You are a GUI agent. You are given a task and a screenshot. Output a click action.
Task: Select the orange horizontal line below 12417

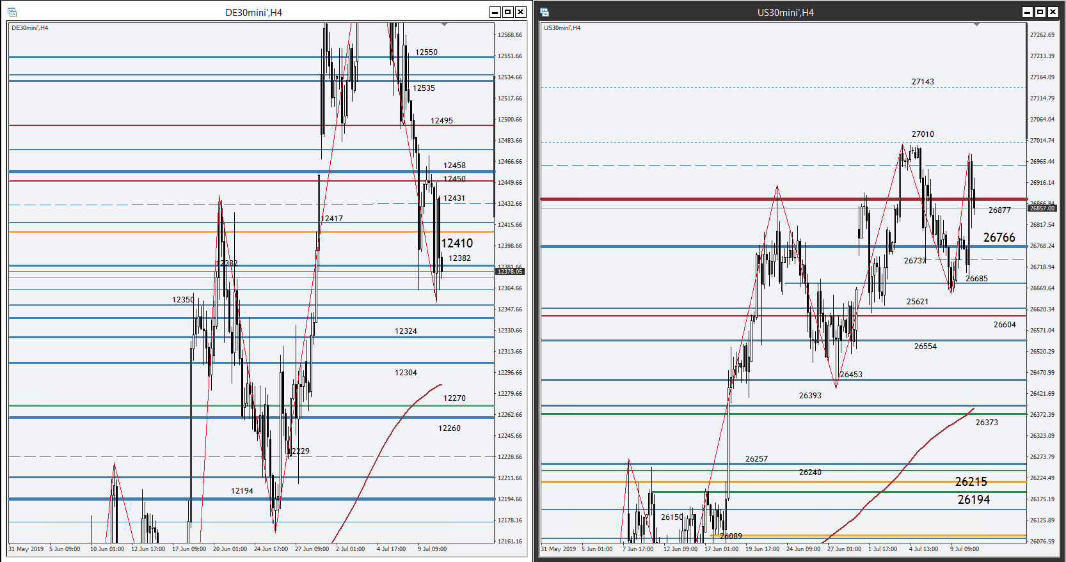[x=251, y=232]
